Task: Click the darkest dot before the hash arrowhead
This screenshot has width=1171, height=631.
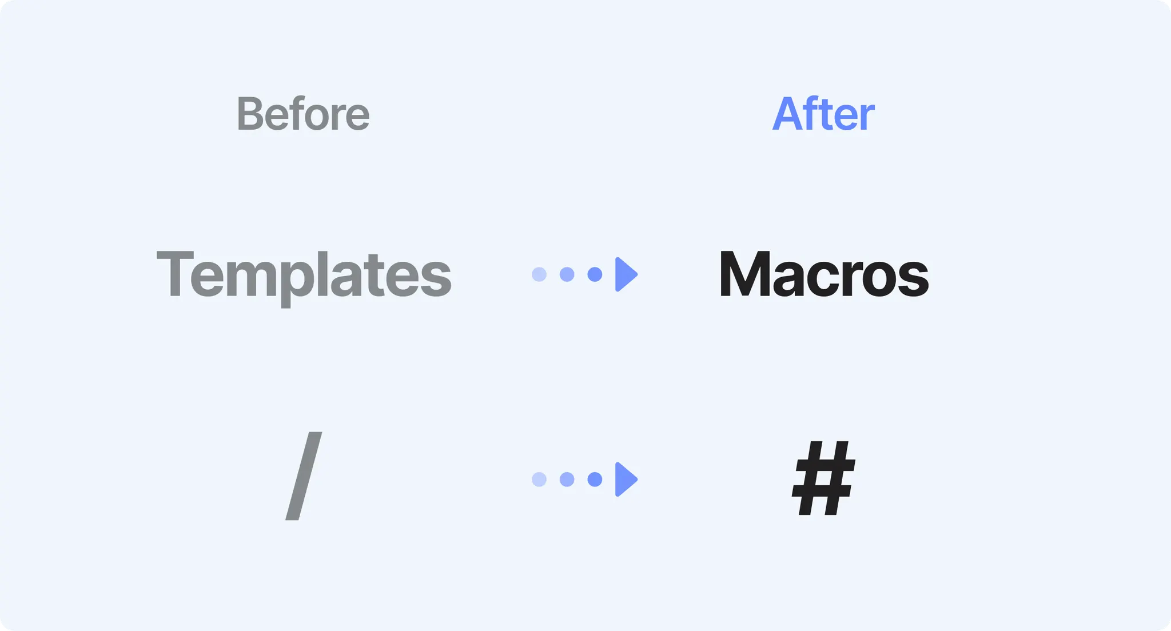Action: [x=595, y=479]
